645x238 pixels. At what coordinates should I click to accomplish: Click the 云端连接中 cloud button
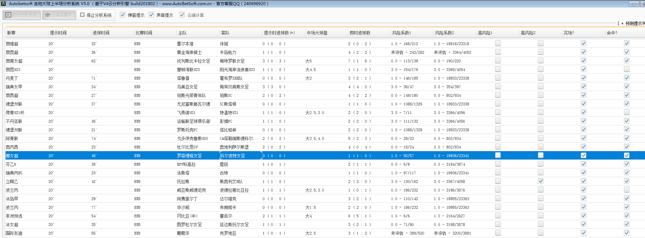(59, 15)
